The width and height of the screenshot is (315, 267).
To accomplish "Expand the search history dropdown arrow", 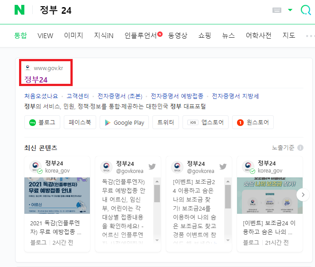I will [x=290, y=10].
